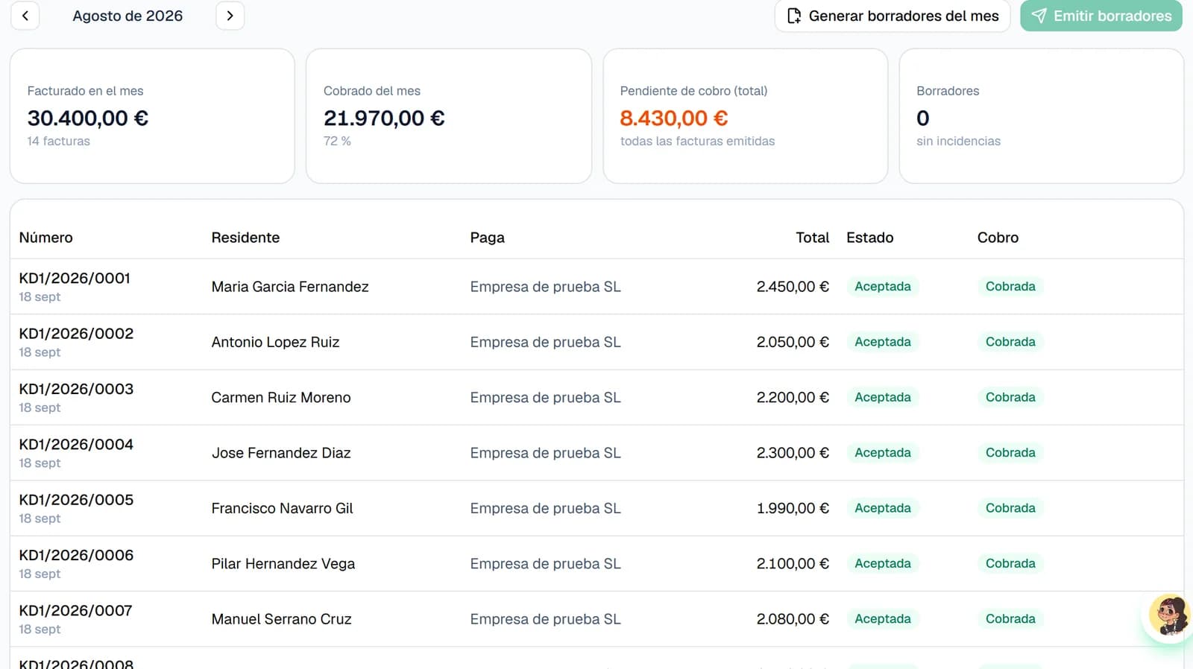The width and height of the screenshot is (1193, 669).
Task: Select resident Maria Garcia Fernandez
Action: 290,287
